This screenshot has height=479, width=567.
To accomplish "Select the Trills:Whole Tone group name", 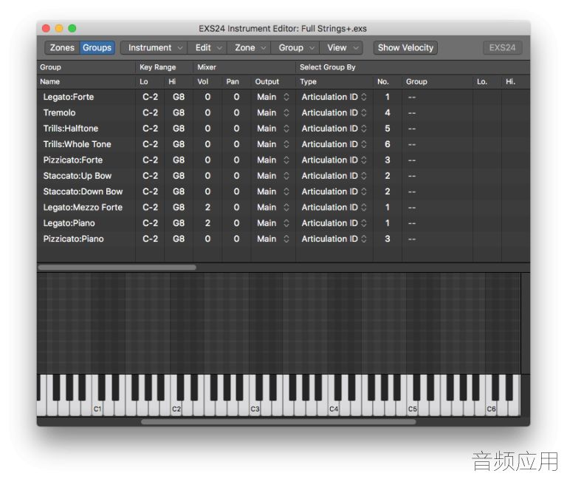I will [77, 144].
